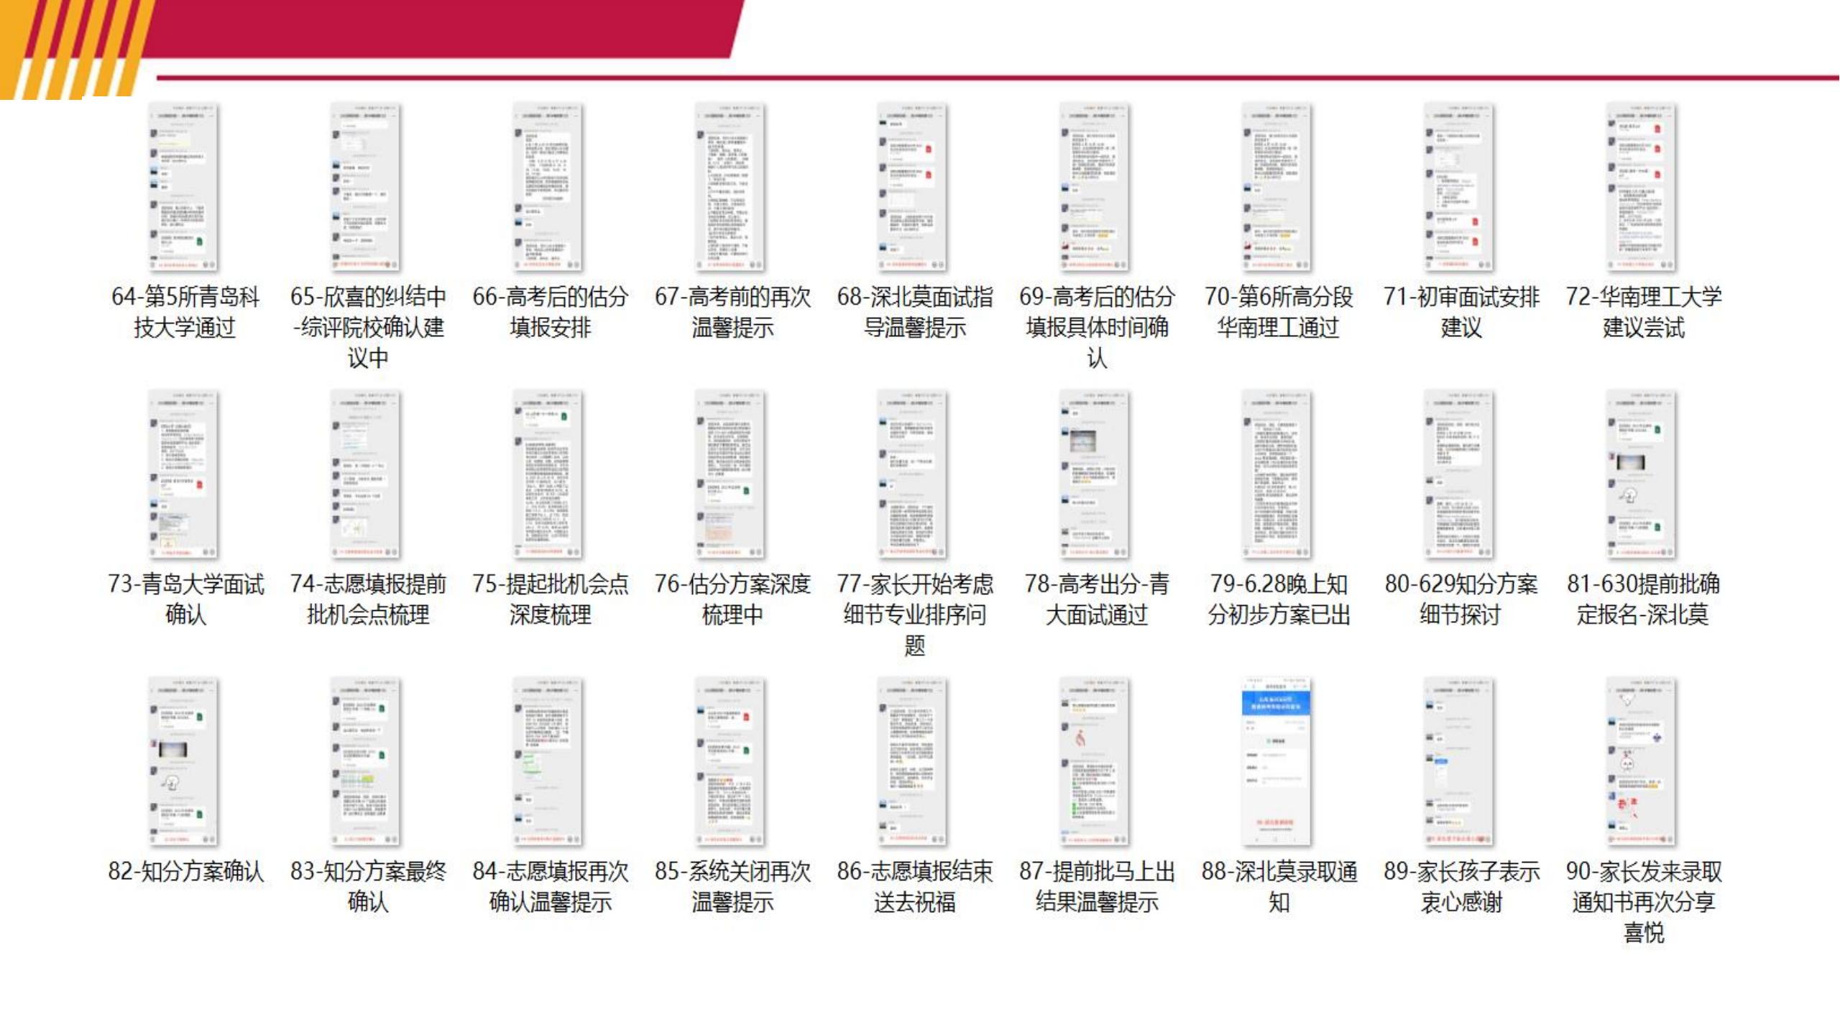Select caption text 76-估分方案深度梳理中

732,599
